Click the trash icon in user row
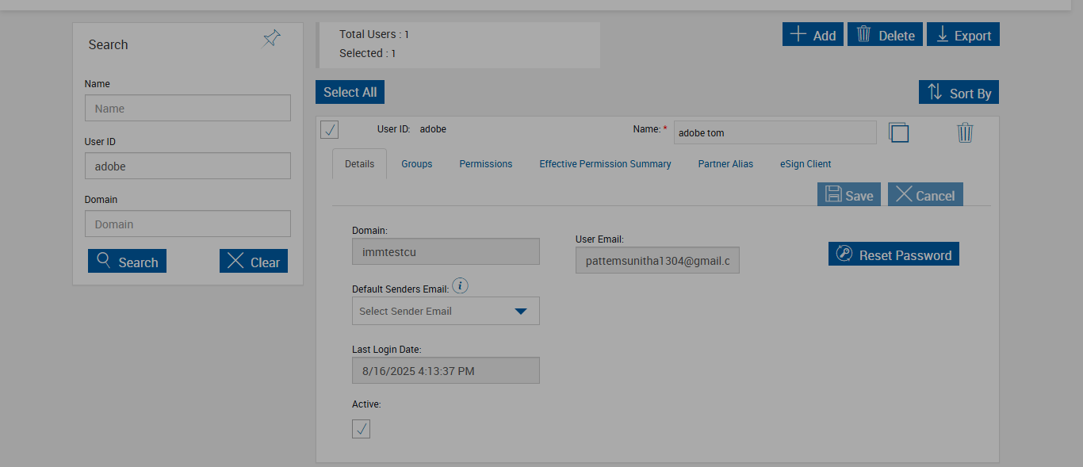Image resolution: width=1083 pixels, height=467 pixels. (965, 132)
